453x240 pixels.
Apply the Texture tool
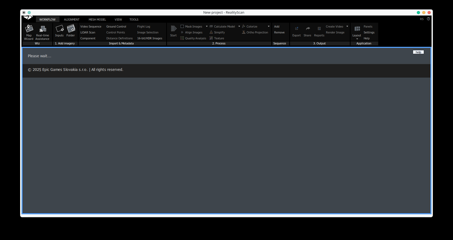(217, 38)
